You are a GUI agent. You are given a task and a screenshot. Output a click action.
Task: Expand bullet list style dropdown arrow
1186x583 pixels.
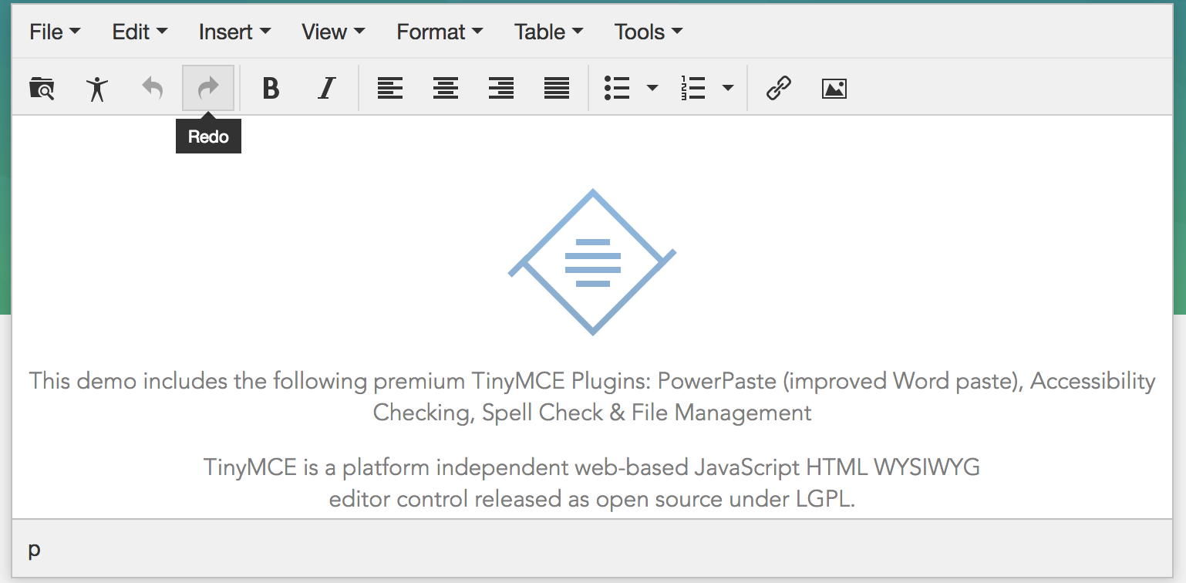(652, 89)
